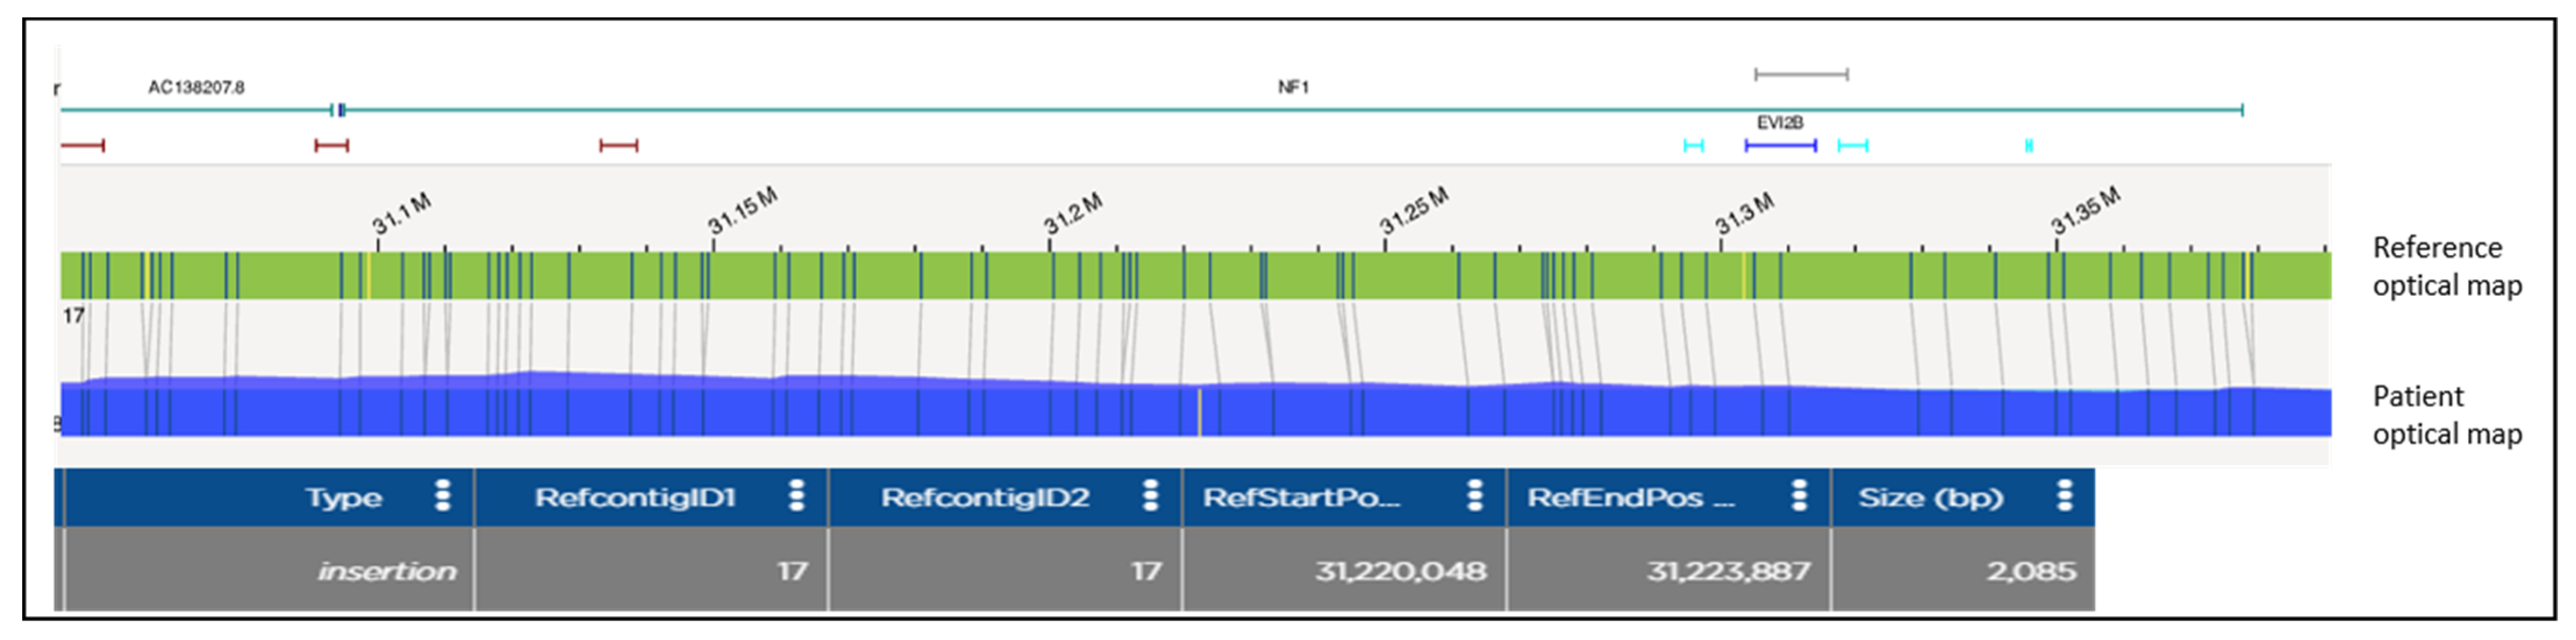This screenshot has height=640, width=2576.
Task: Click the EVI2B blue gene marker
Action: pos(1780,146)
